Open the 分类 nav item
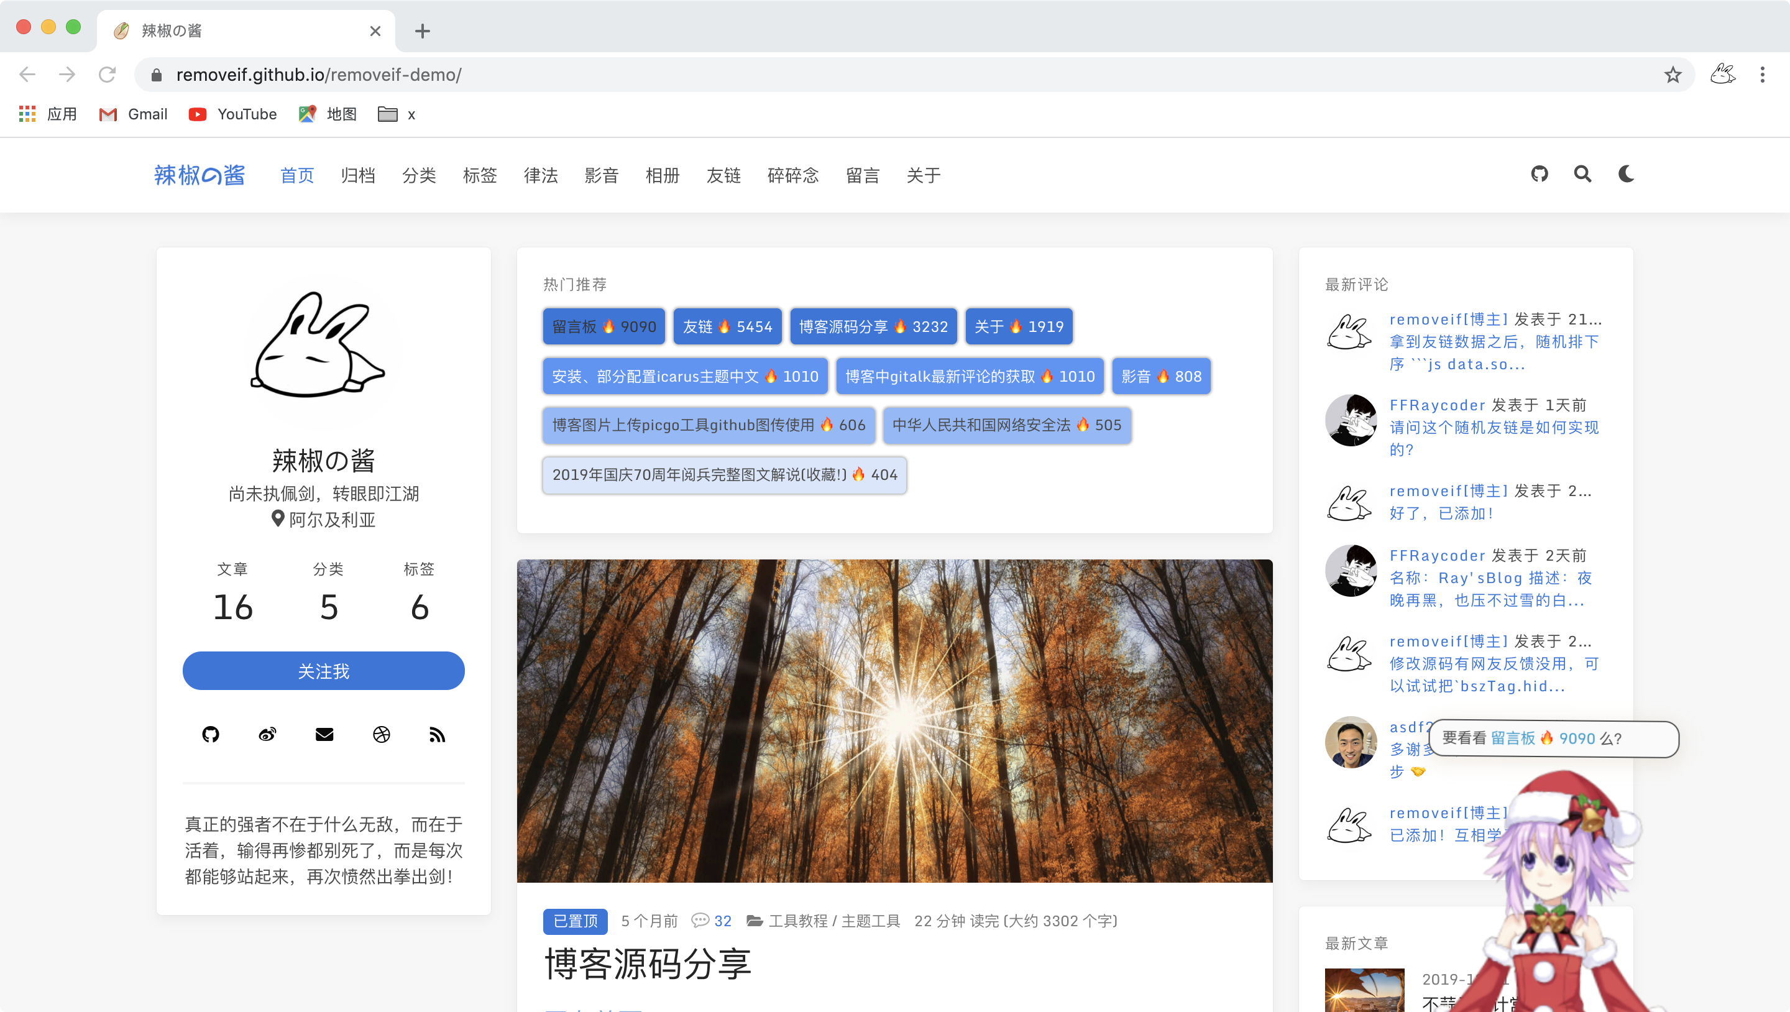1790x1012 pixels. click(420, 175)
